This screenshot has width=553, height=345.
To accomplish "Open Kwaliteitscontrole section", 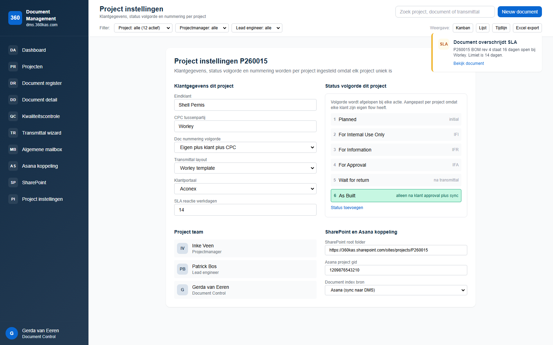I will pyautogui.click(x=44, y=116).
